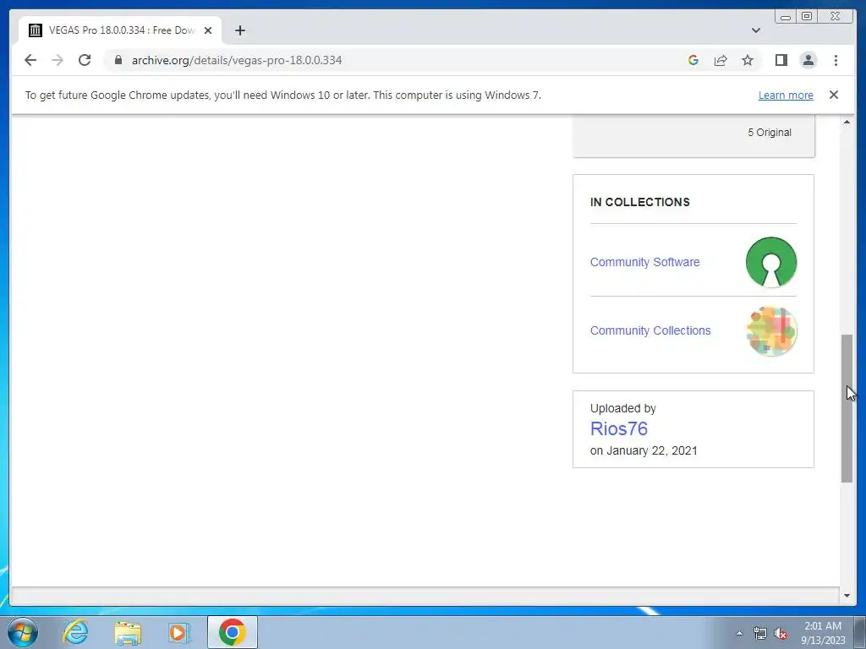The width and height of the screenshot is (866, 649).
Task: Open the network tray icon
Action: [x=760, y=633]
